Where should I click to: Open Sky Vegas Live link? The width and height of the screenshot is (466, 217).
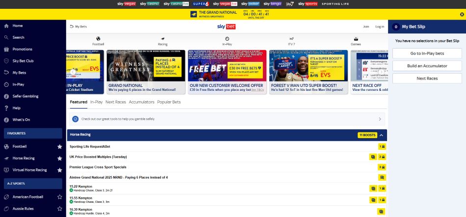225,4
